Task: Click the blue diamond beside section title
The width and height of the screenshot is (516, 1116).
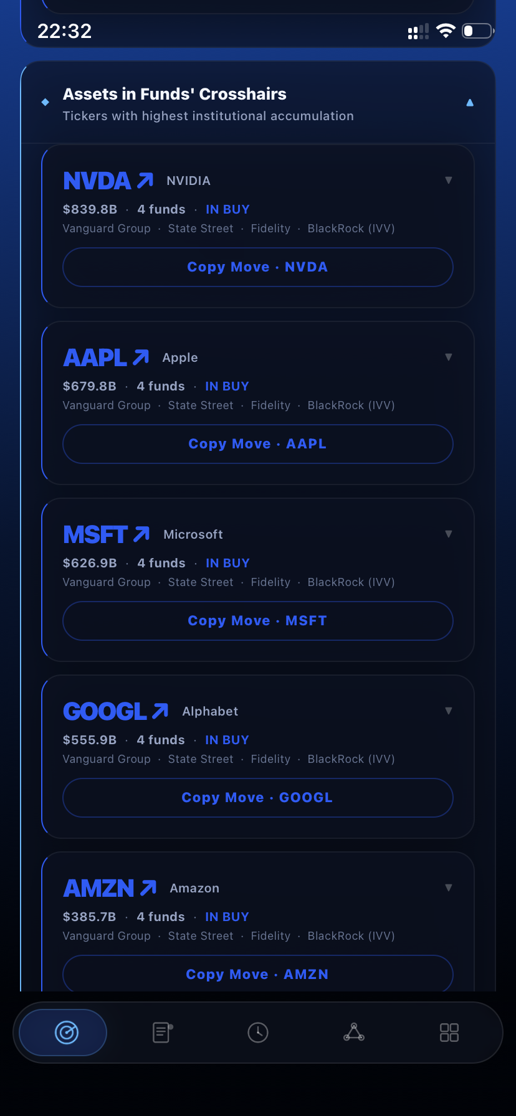Action: click(45, 102)
